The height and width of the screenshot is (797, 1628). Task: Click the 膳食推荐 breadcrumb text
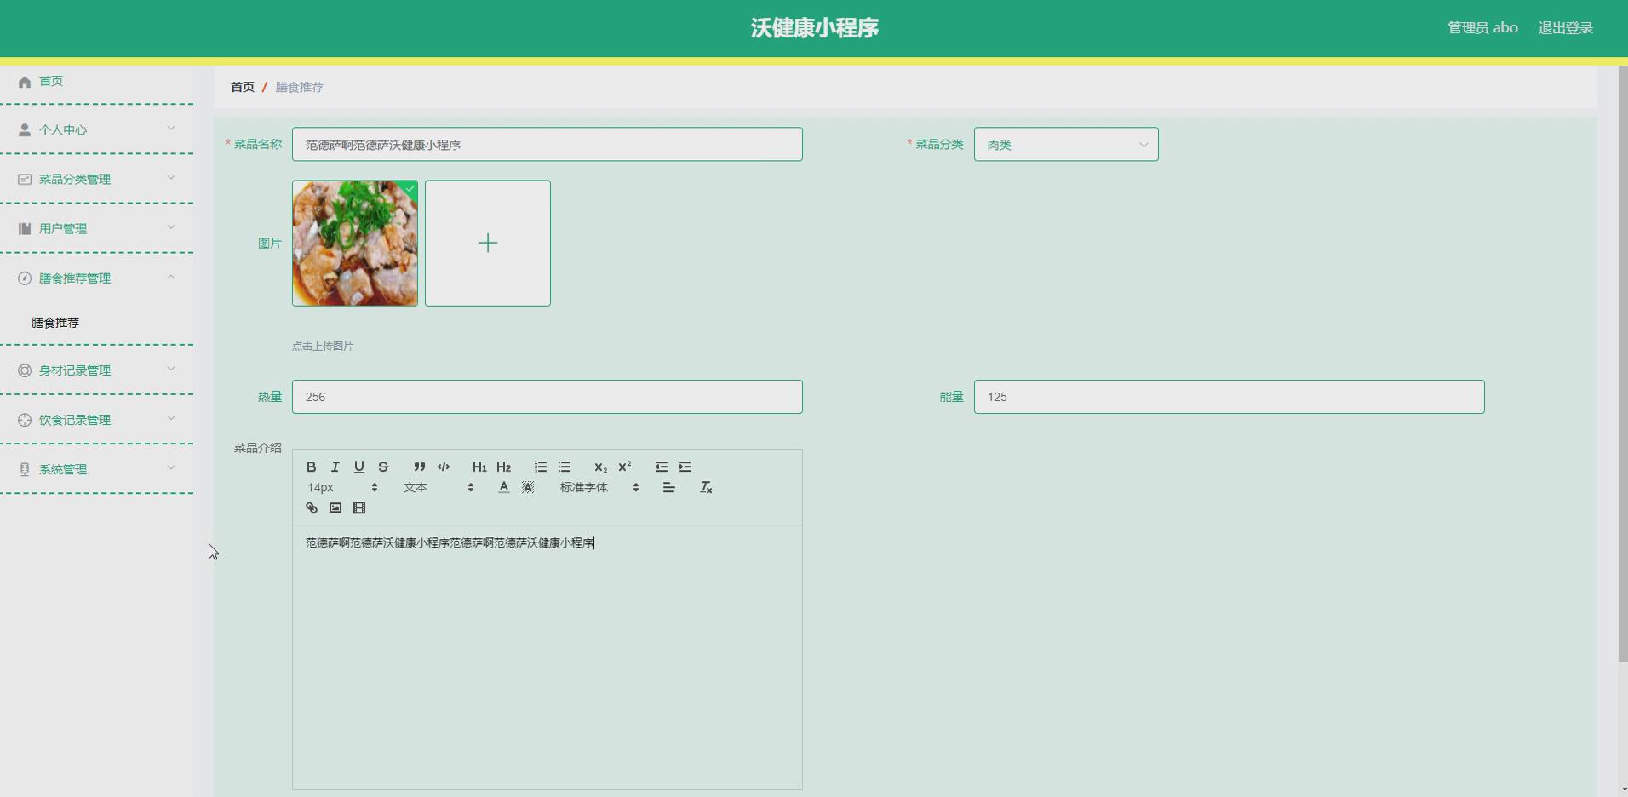tap(300, 87)
